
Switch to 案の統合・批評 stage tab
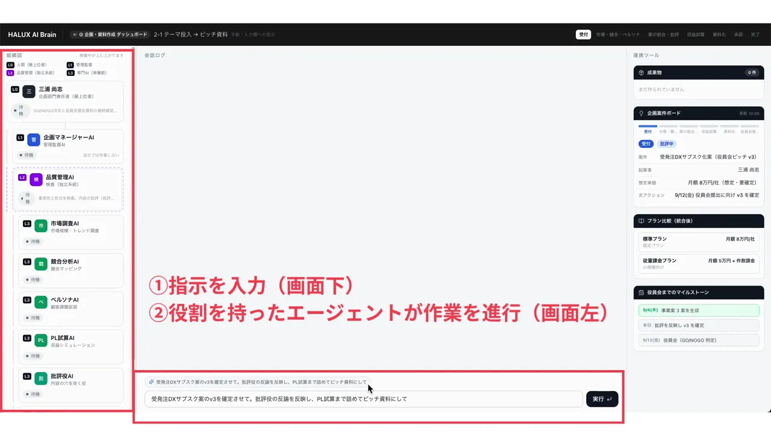[663, 34]
